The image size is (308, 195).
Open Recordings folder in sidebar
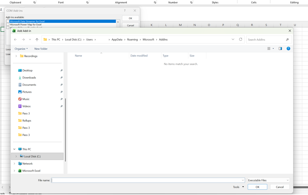31,56
